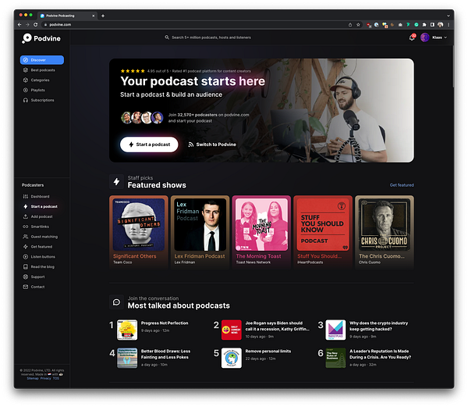Viewport: 468px width, 407px height.
Task: Open the browser extensions puzzle icon
Action: [x=424, y=24]
